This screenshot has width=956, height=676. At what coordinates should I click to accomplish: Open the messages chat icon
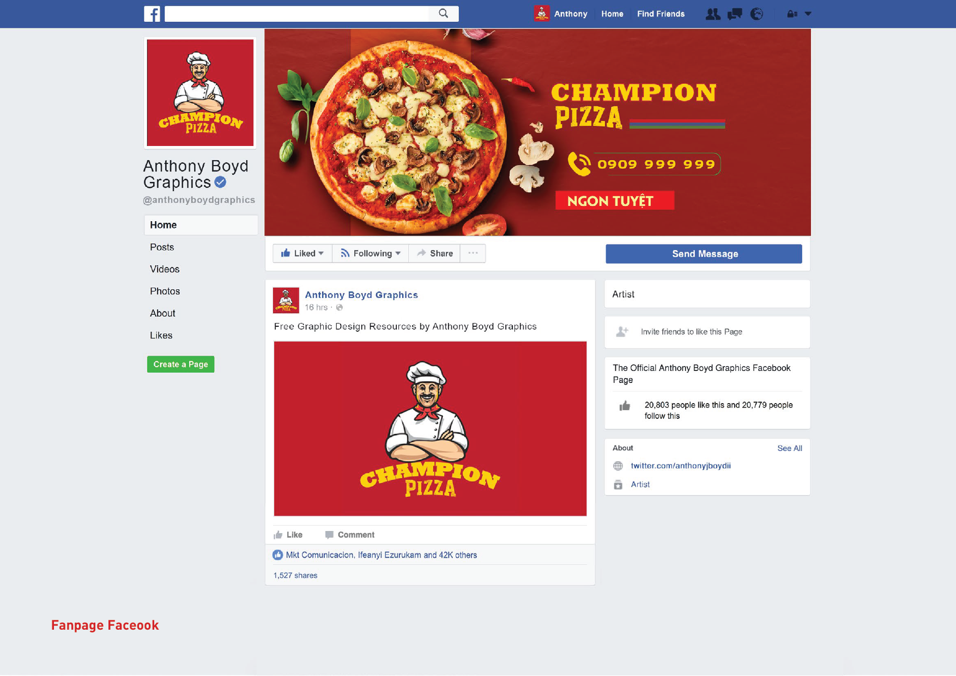click(735, 14)
